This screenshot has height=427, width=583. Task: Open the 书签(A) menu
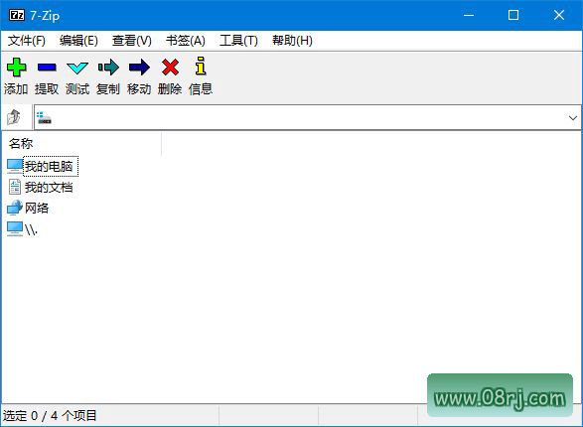point(185,40)
